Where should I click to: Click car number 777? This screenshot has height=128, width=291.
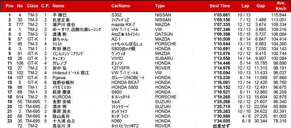click(20, 25)
